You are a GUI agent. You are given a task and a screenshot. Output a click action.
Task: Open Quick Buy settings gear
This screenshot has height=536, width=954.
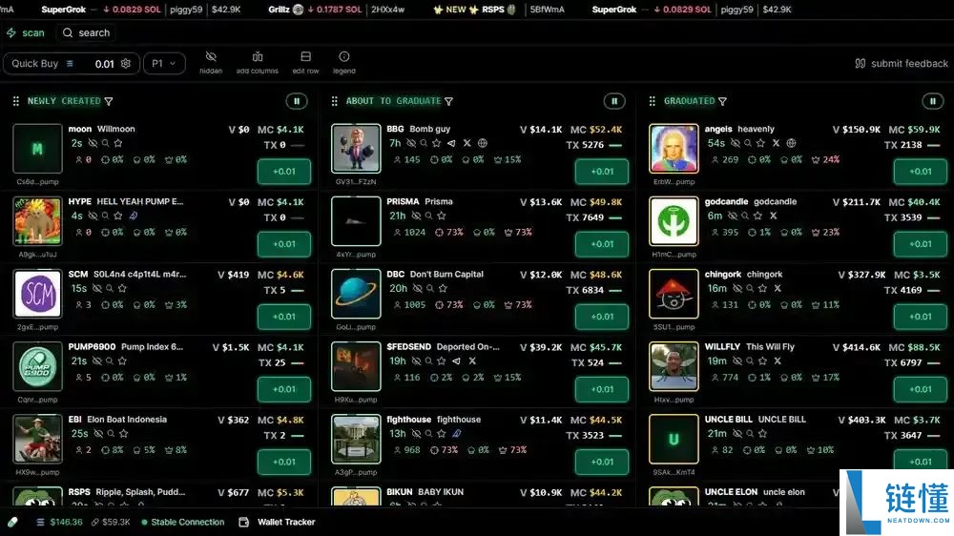coord(126,63)
